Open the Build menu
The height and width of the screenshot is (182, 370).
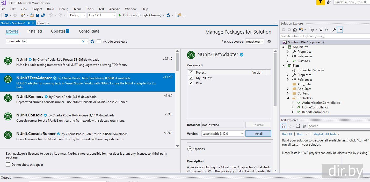pyautogui.click(x=50, y=9)
